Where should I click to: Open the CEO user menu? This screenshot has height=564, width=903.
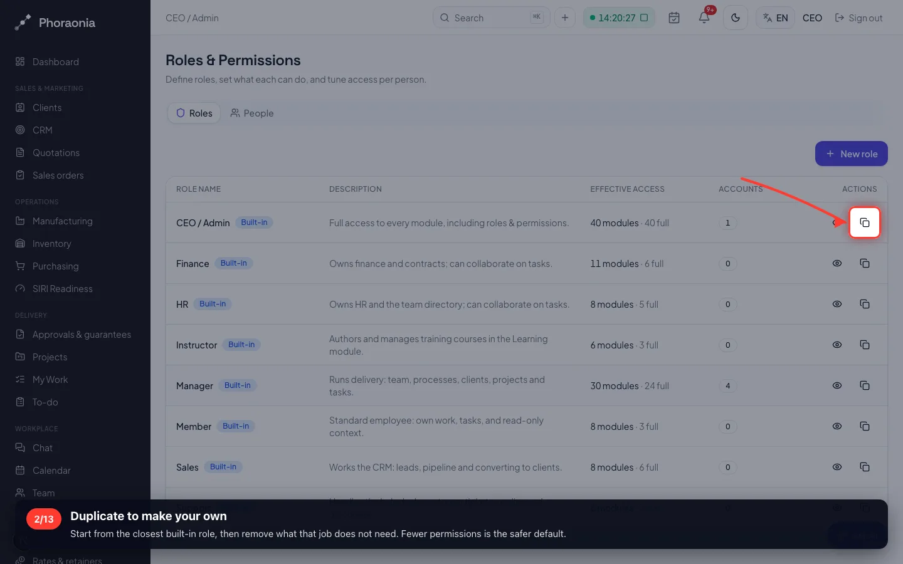click(x=812, y=18)
